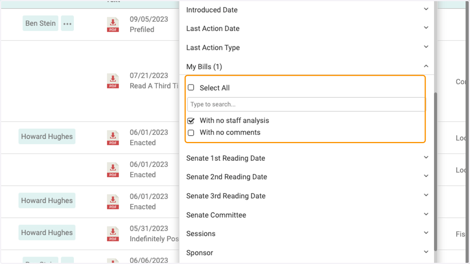Uncheck With no staff analysis
This screenshot has width=470, height=264.
pos(191,121)
